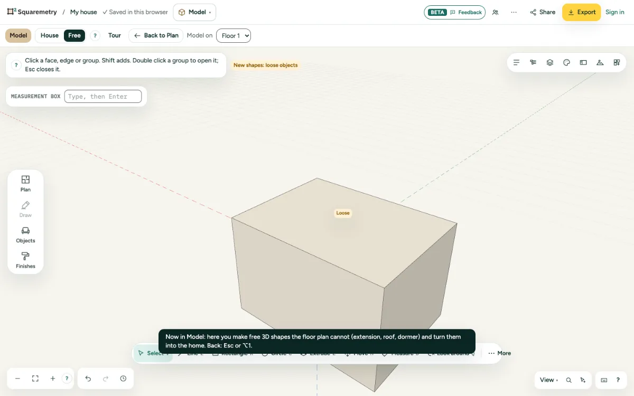The width and height of the screenshot is (634, 396).
Task: Start the Tour
Action: (115, 35)
